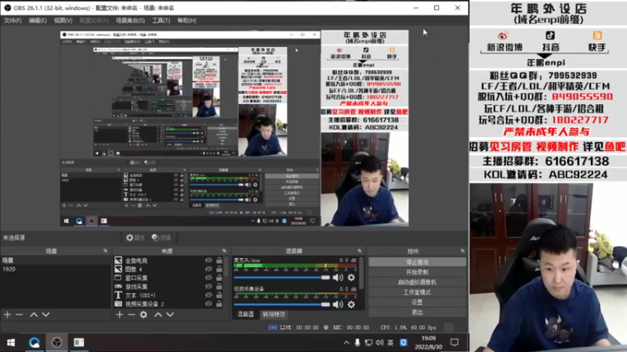
Task: Click the 退出 exit button
Action: coord(417,312)
